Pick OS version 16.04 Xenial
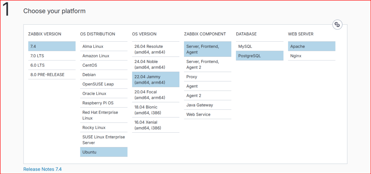Screen dimensions: 371x174 pos(156,125)
